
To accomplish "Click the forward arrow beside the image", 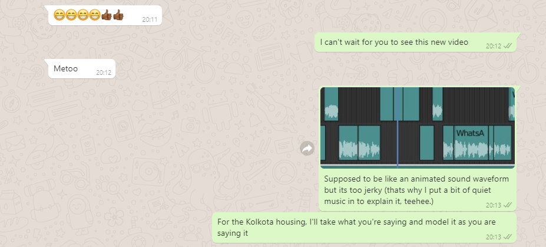I will [x=307, y=149].
